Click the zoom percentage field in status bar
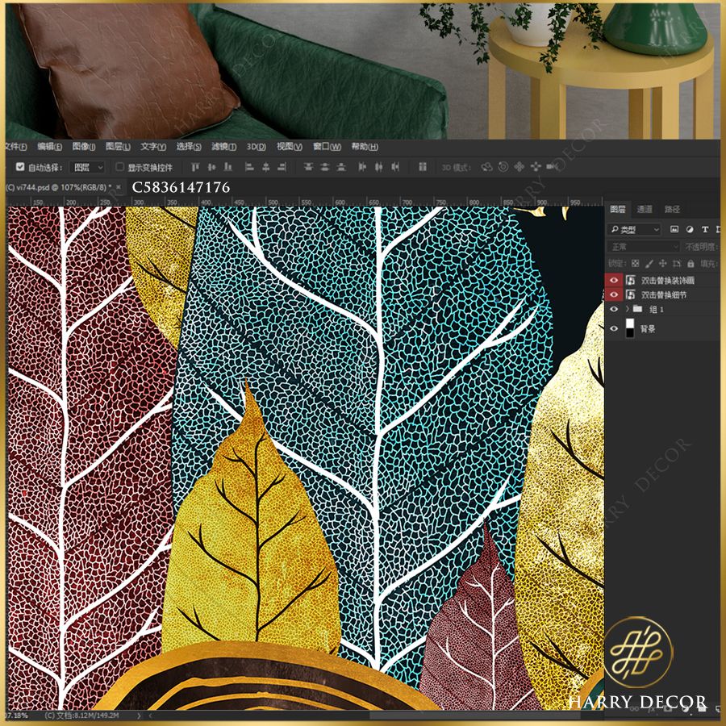The height and width of the screenshot is (726, 726). pyautogui.click(x=17, y=716)
